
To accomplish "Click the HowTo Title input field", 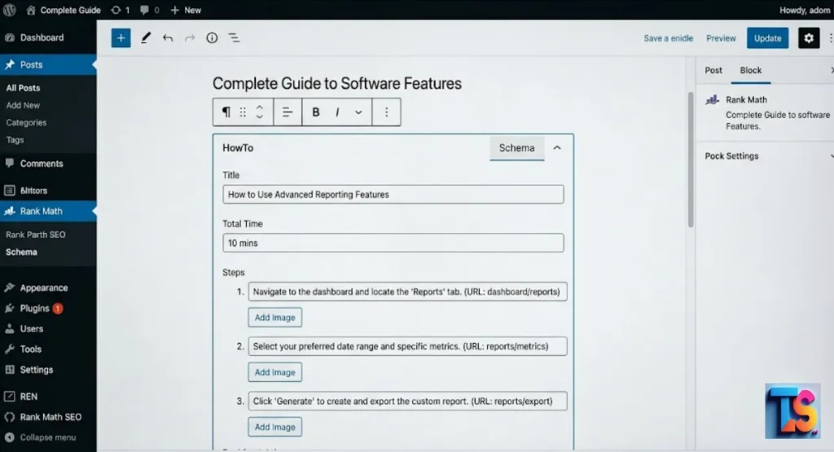I will pyautogui.click(x=393, y=194).
